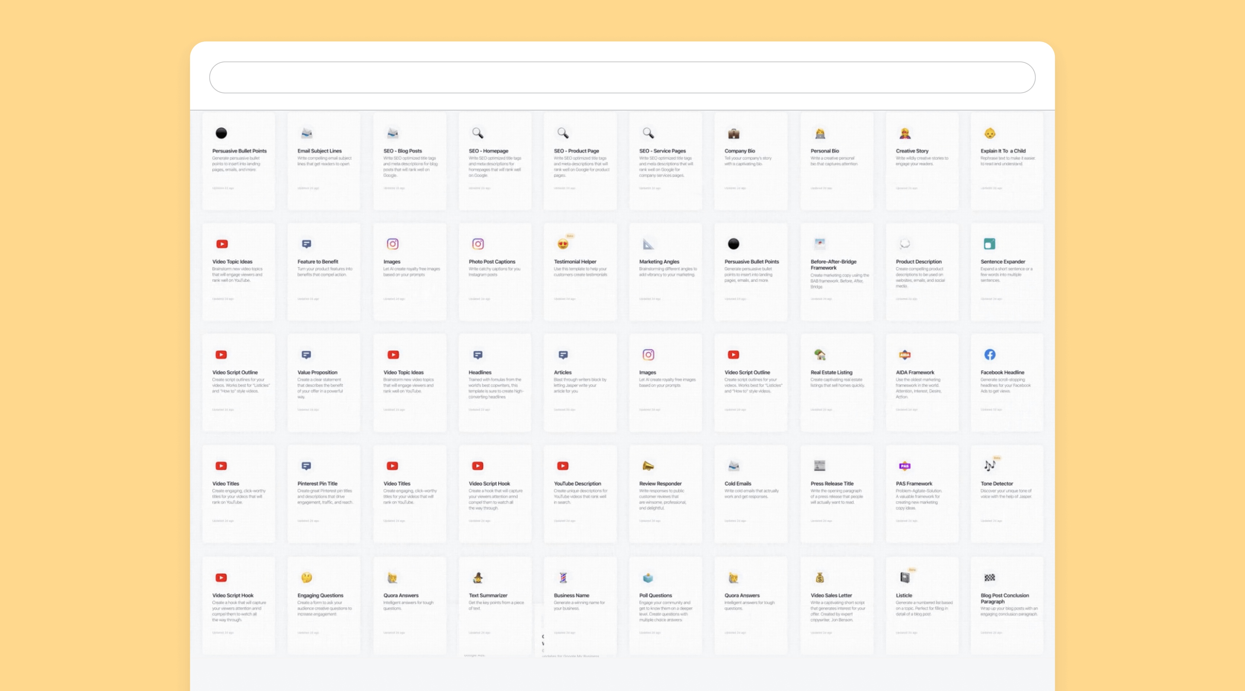Click the Facebook logo icon
The image size is (1245, 691).
point(989,354)
